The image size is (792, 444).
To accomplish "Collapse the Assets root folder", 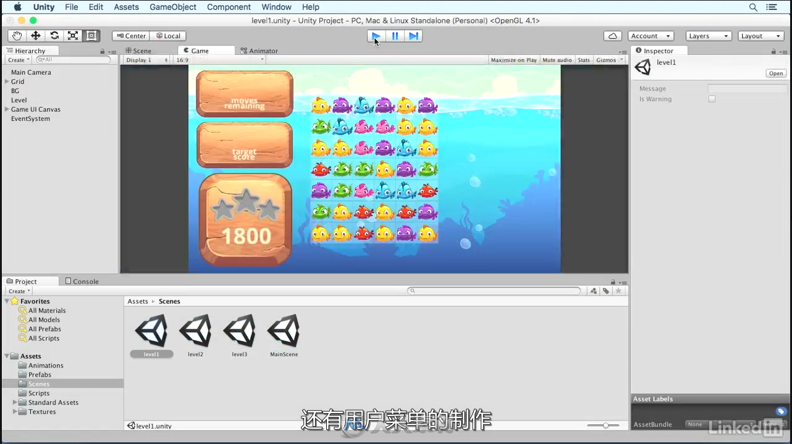I will (x=7, y=356).
